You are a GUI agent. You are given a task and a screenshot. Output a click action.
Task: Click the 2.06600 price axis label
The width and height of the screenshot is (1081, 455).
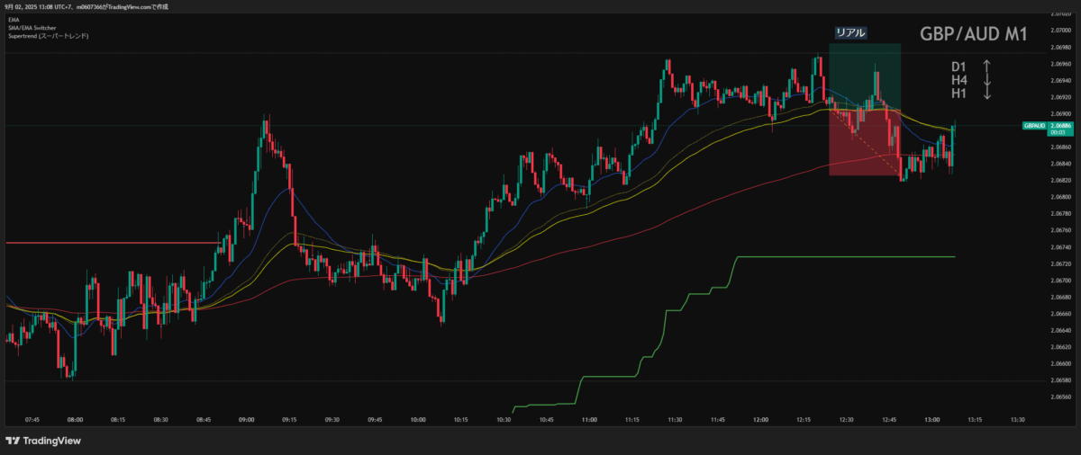point(1060,363)
